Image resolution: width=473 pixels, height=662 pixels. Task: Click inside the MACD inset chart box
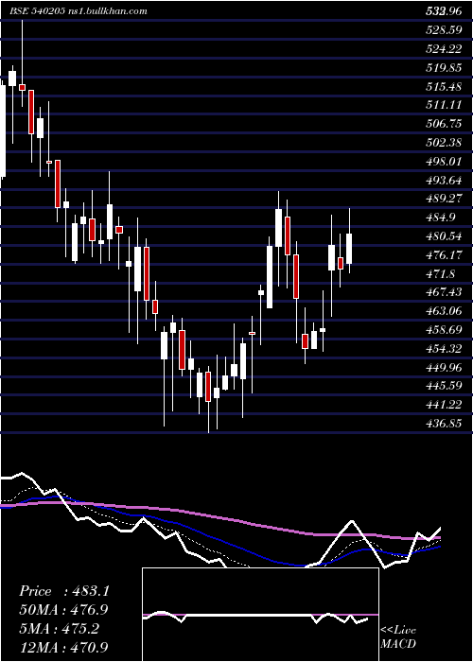click(260, 615)
